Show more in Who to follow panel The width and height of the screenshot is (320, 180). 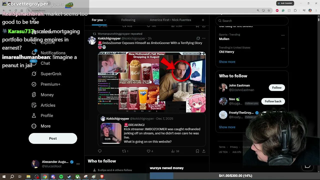tap(227, 127)
